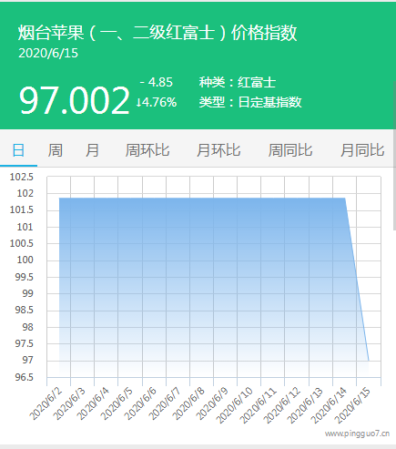Open the 月环比 tab
The width and height of the screenshot is (396, 449).
pyautogui.click(x=218, y=150)
